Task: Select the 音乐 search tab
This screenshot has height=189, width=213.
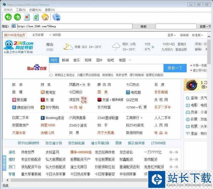Action: click(x=77, y=60)
